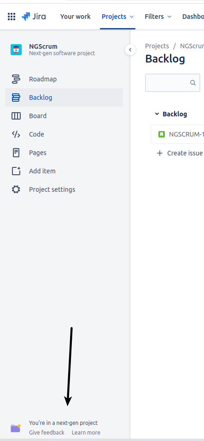Image resolution: width=204 pixels, height=441 pixels.
Task: Open the Projects dropdown menu
Action: coord(117,17)
